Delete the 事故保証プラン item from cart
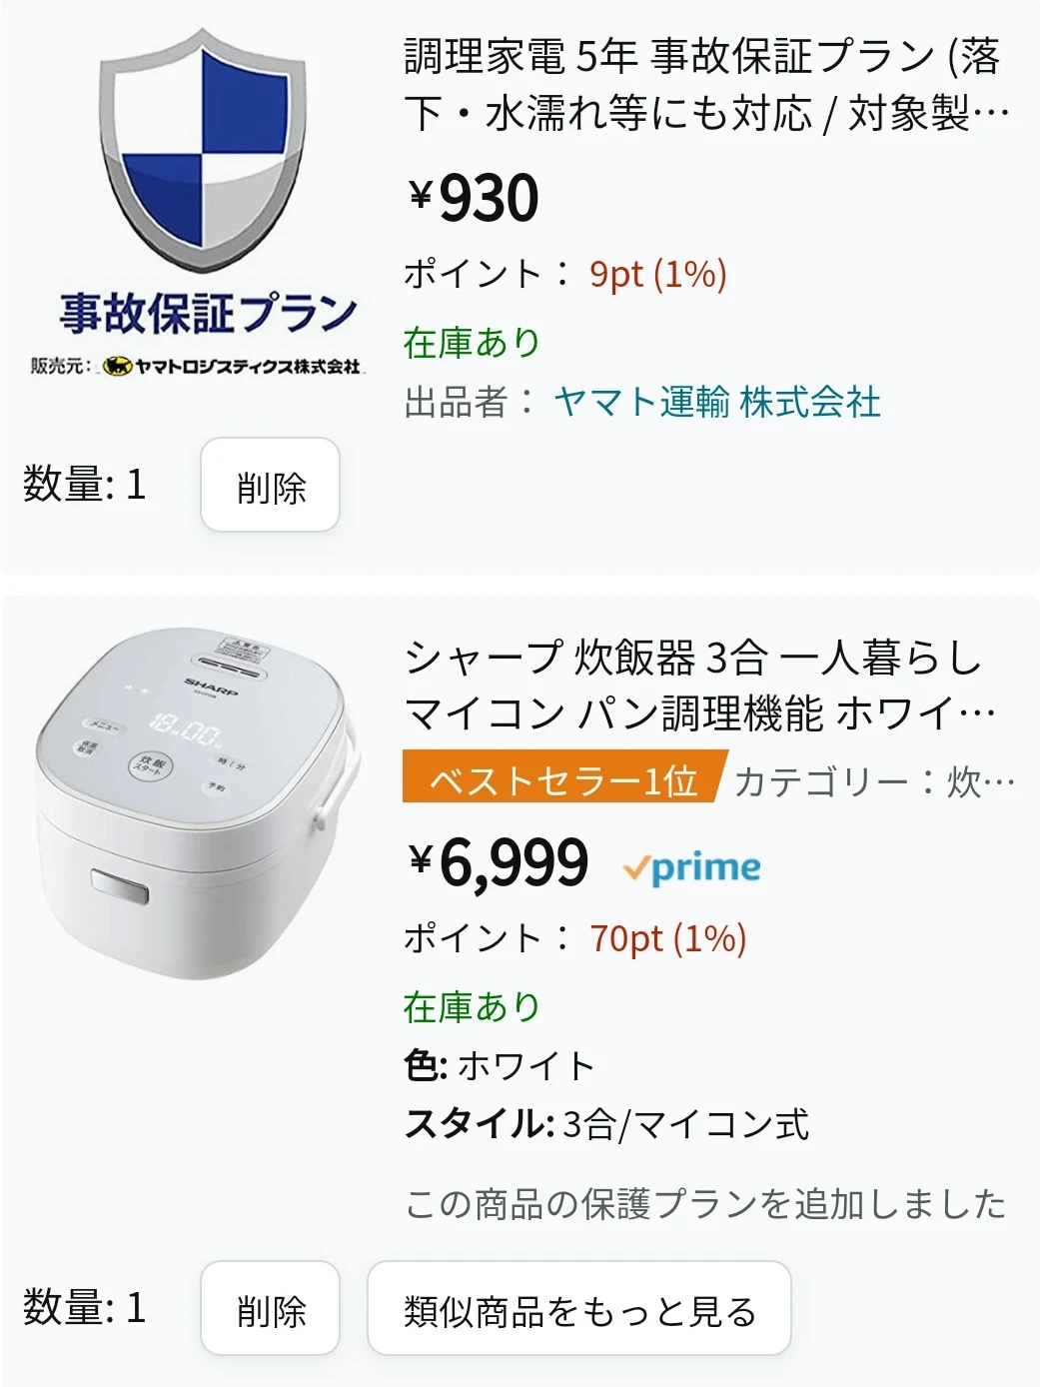The width and height of the screenshot is (1040, 1387). pos(271,485)
